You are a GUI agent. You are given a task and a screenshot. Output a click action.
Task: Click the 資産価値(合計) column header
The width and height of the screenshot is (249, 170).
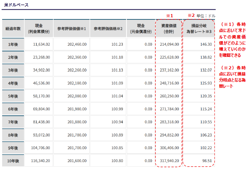tap(169, 28)
